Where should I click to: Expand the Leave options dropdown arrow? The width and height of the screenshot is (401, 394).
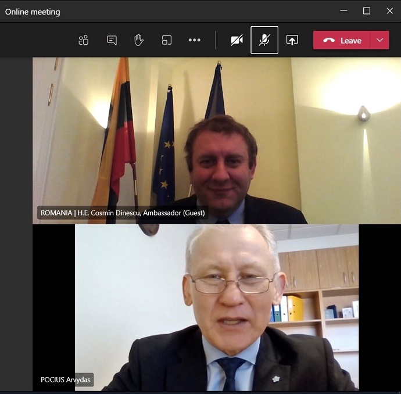pyautogui.click(x=379, y=40)
